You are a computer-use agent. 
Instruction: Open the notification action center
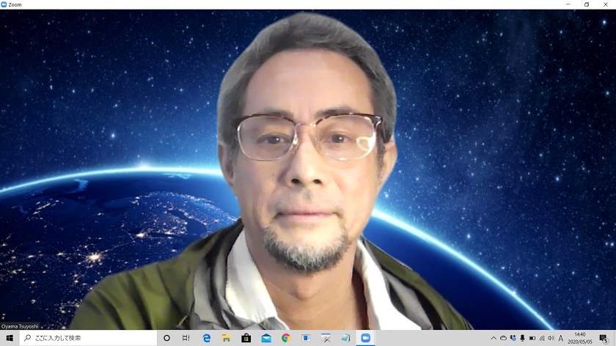604,338
